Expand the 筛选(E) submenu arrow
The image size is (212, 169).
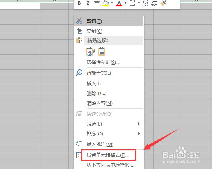coord(139,124)
